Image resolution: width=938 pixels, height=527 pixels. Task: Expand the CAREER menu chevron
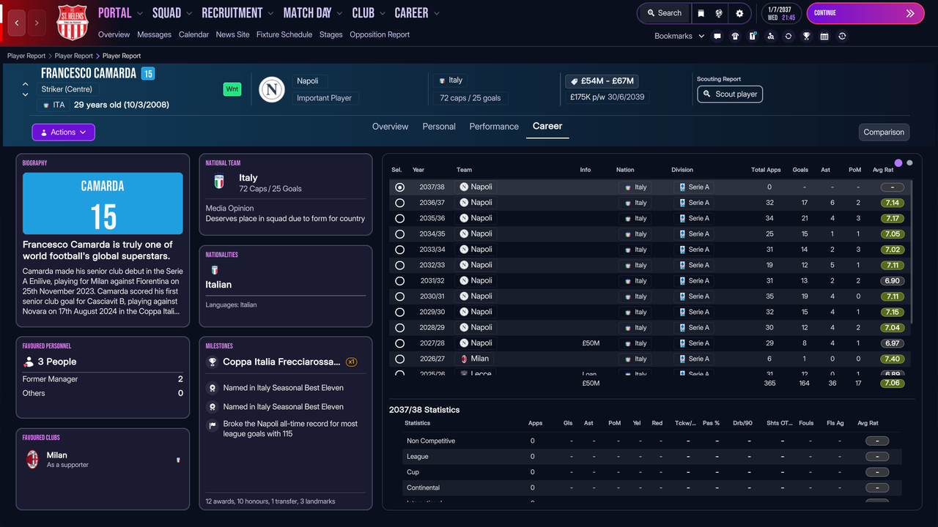(437, 13)
